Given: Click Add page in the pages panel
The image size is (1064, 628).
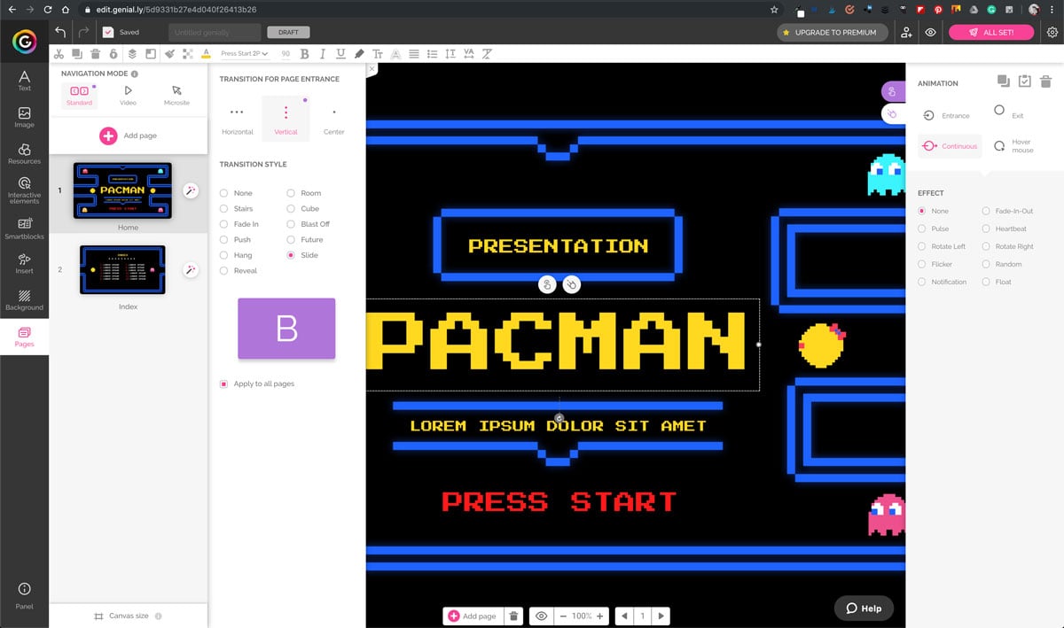Looking at the screenshot, I should pos(129,136).
